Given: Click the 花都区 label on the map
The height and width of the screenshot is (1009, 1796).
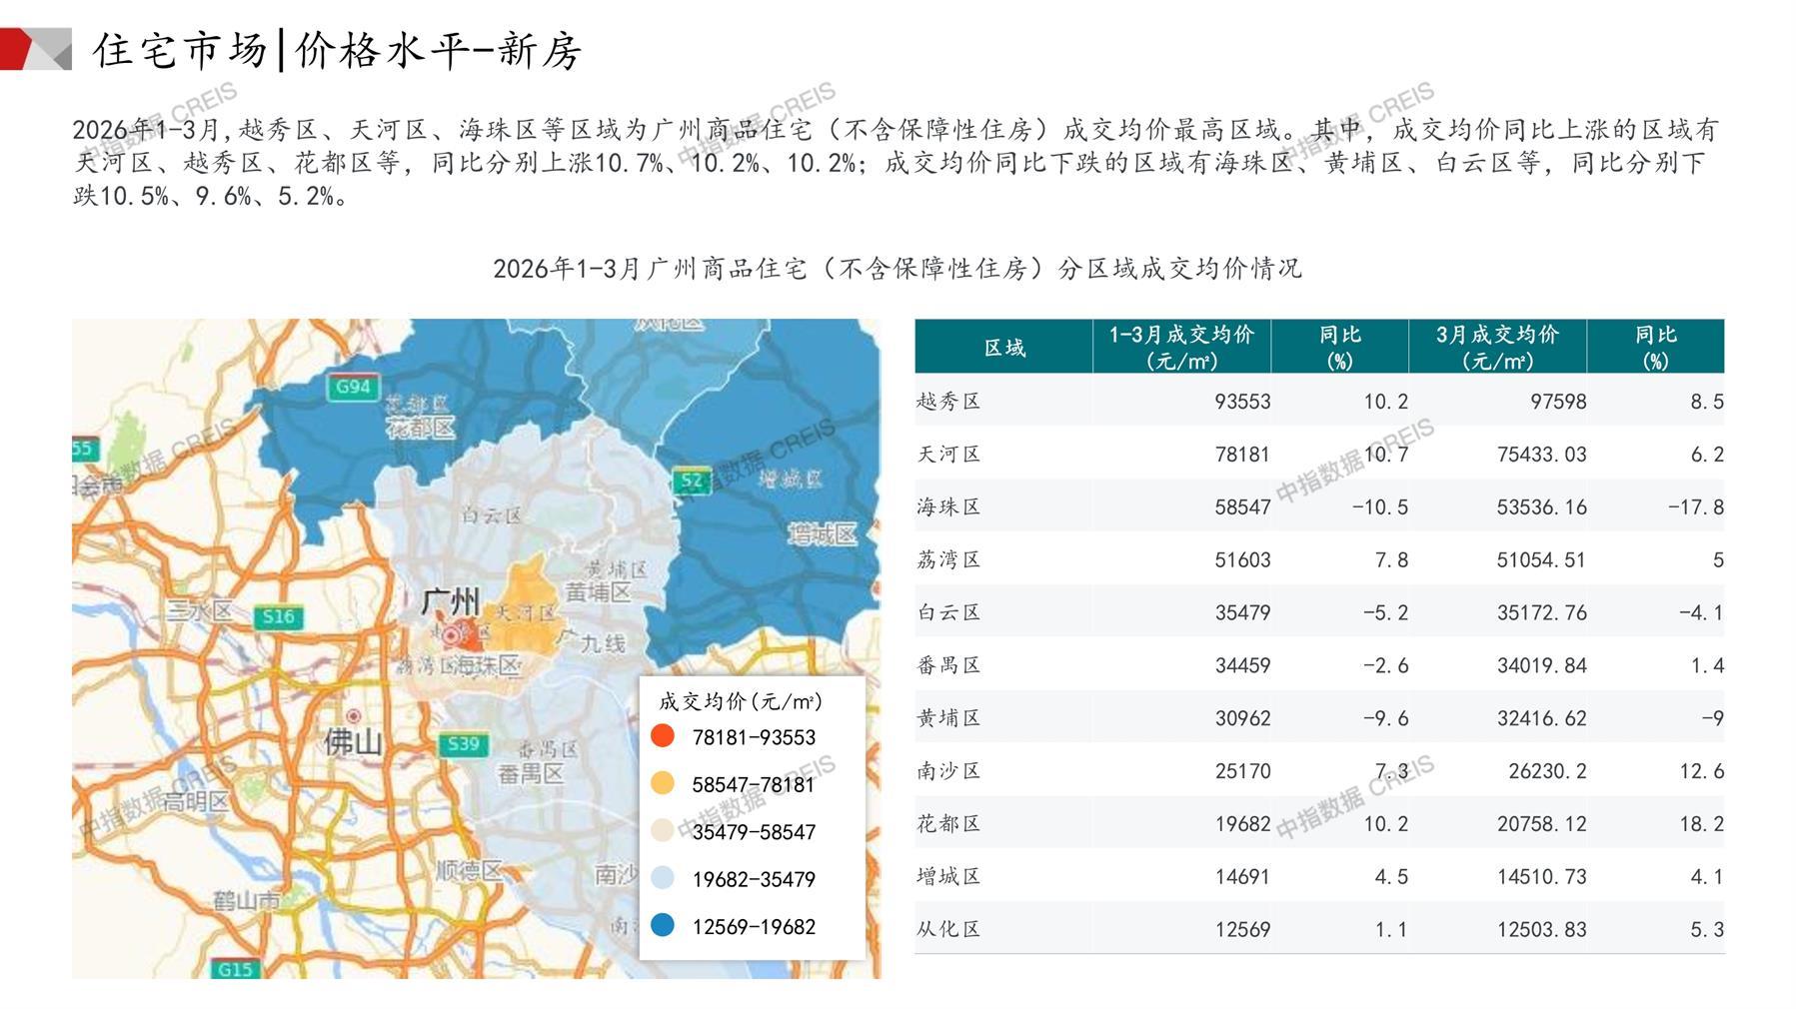Looking at the screenshot, I should (420, 428).
